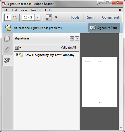Close the document with the menu bar X

[120, 10]
